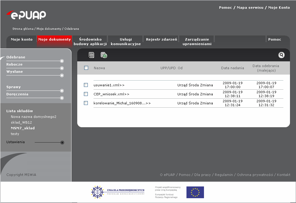This screenshot has width=296, height=203.
Task: Sort by the Data odebrania (malejąco) header
Action: (x=266, y=68)
